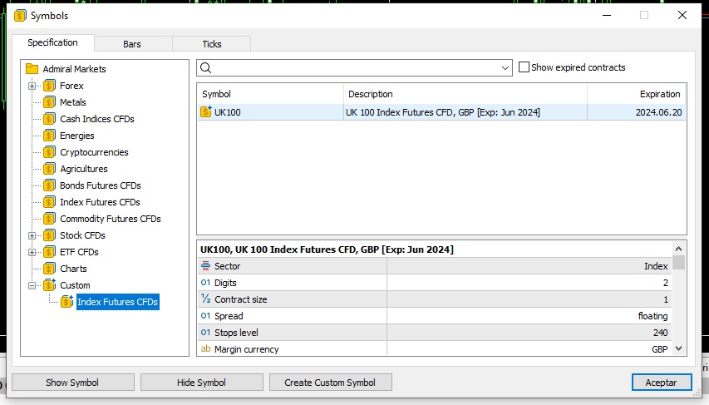
Task: Click the properties scrollbar up arrow
Action: [x=678, y=249]
